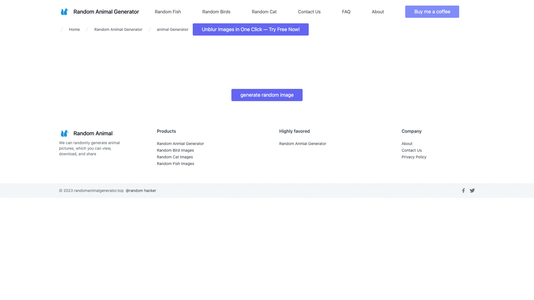
Task: Open the Facebook icon in footer
Action: coord(463,191)
